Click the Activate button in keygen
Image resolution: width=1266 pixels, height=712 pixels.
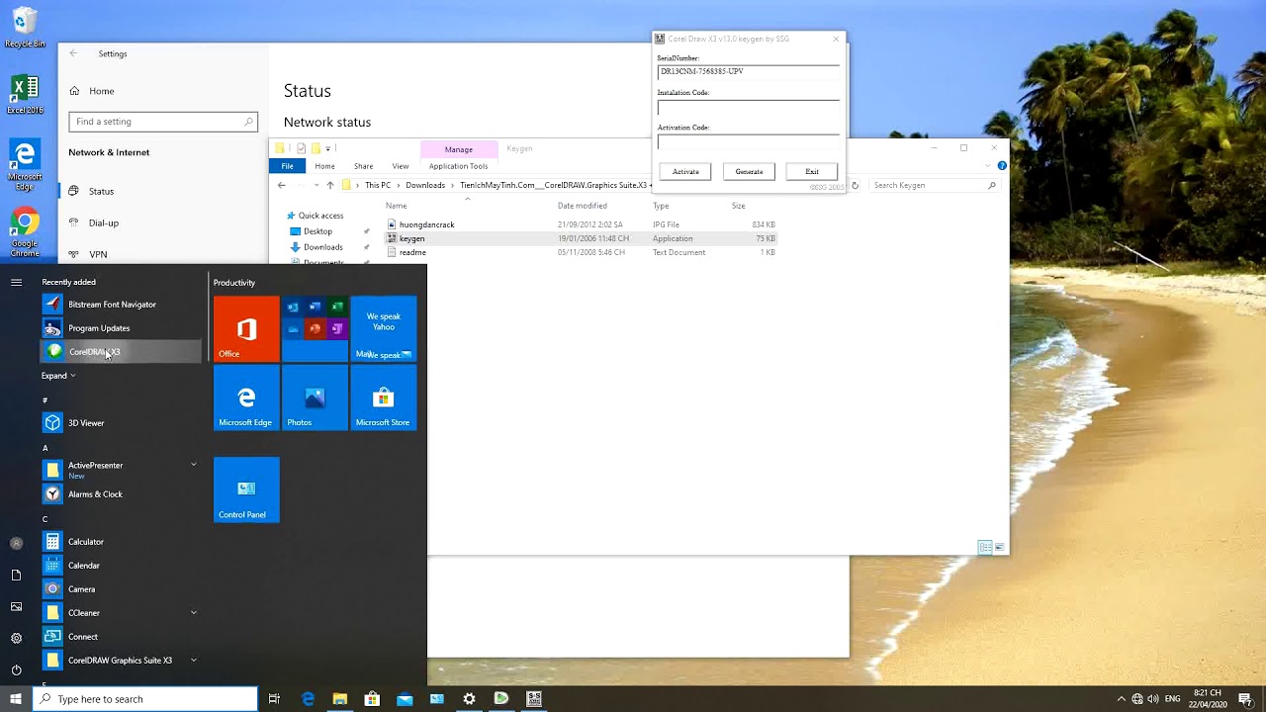(685, 172)
